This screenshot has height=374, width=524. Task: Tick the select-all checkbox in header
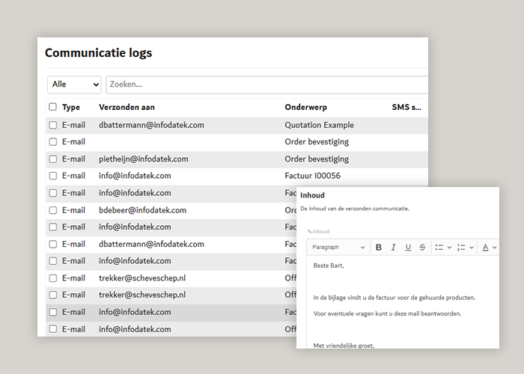pos(53,107)
